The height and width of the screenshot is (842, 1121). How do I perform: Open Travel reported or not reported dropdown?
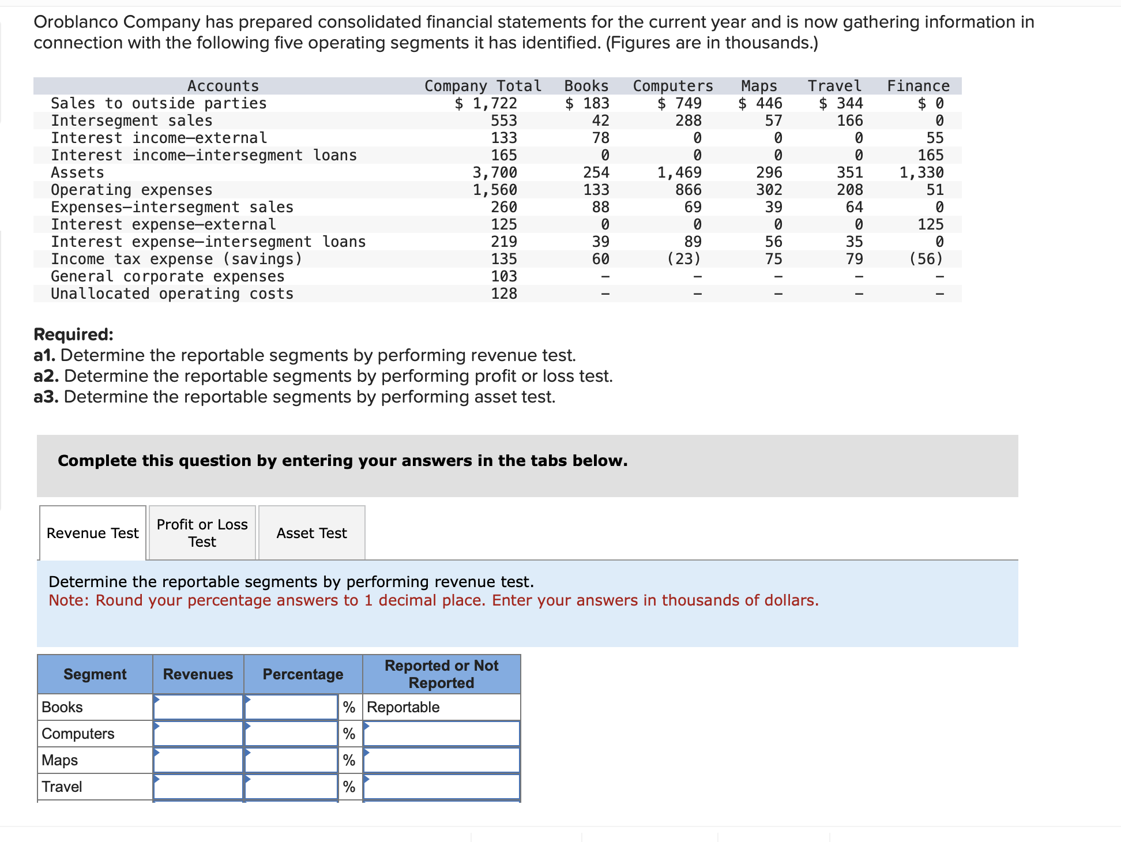(441, 787)
